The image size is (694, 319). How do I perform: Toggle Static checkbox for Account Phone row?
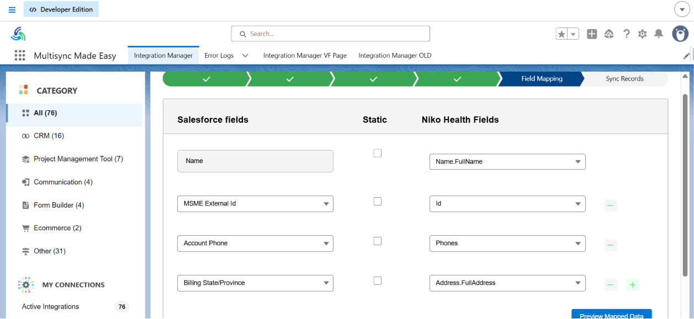click(377, 241)
